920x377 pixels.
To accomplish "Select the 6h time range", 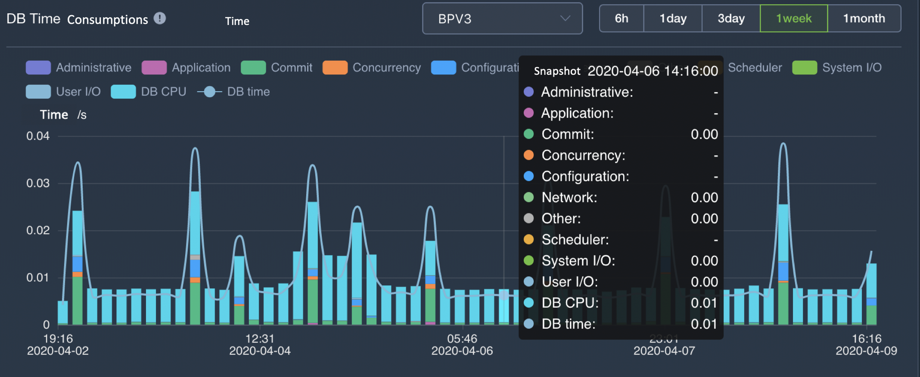I will point(621,19).
